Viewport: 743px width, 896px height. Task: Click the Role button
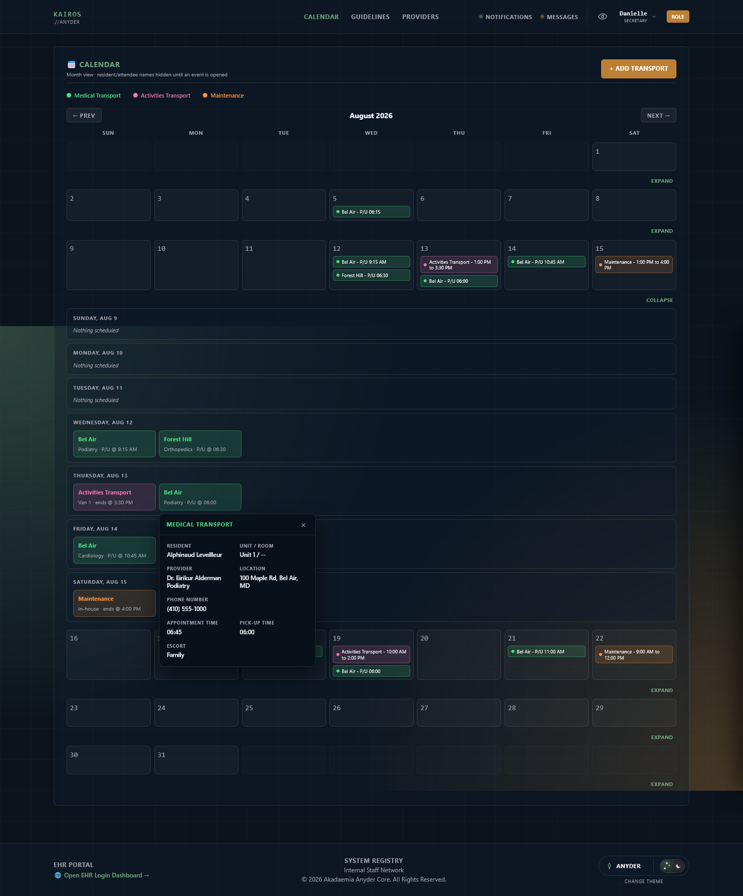click(677, 17)
